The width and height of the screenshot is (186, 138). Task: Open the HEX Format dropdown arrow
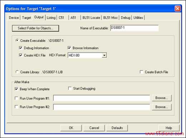tap(104, 55)
